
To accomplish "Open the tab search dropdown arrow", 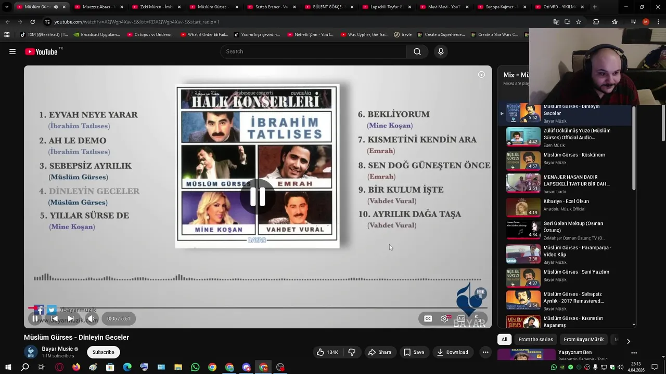I will coord(6,7).
